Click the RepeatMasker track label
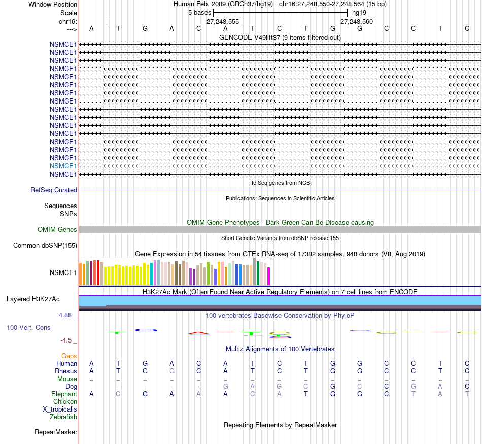Image resolution: width=482 pixels, height=444 pixels. (x=56, y=432)
